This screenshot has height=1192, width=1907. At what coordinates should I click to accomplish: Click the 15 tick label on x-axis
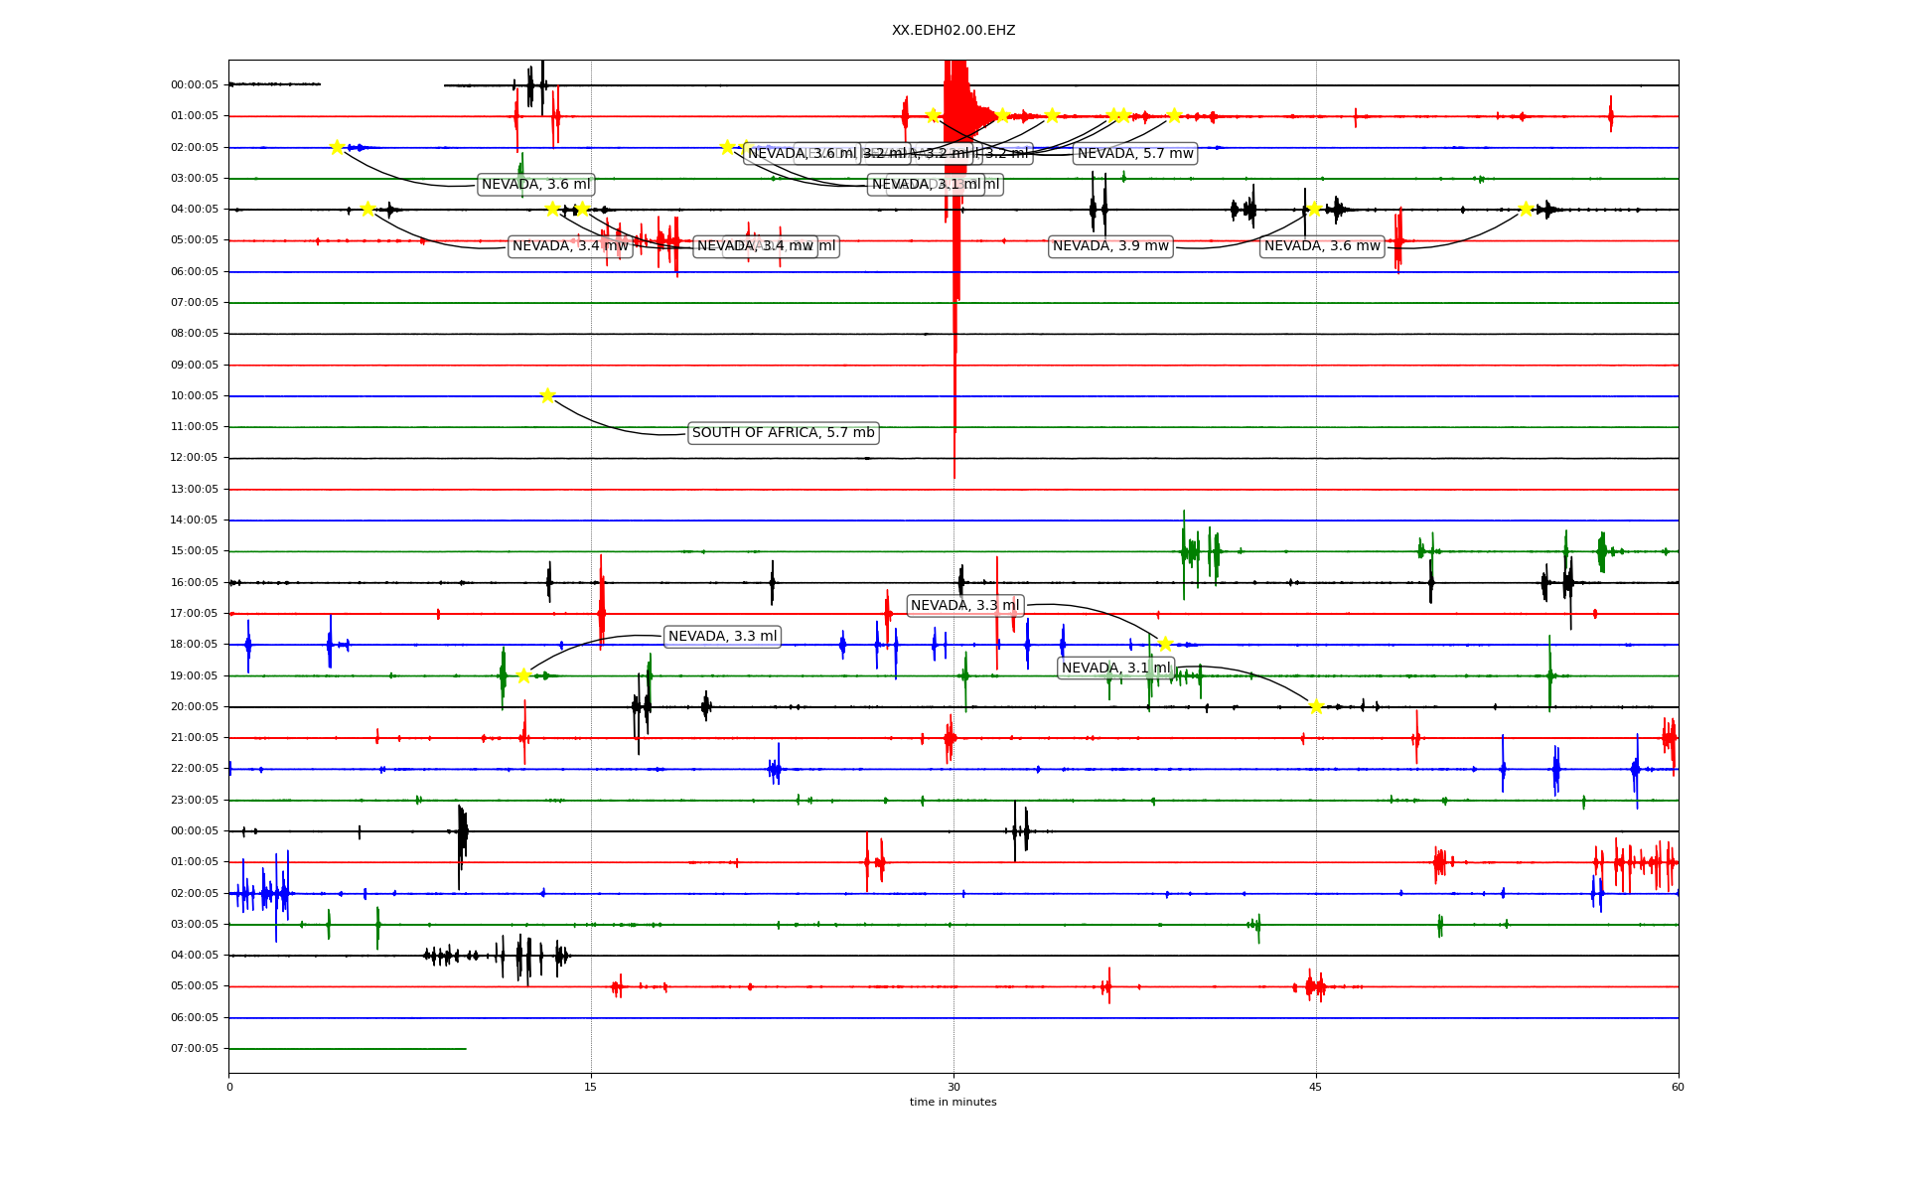tap(591, 1087)
